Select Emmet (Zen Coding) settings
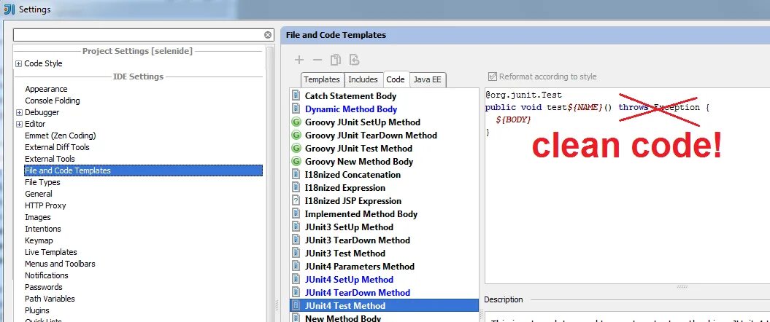770x322 pixels. (x=61, y=136)
